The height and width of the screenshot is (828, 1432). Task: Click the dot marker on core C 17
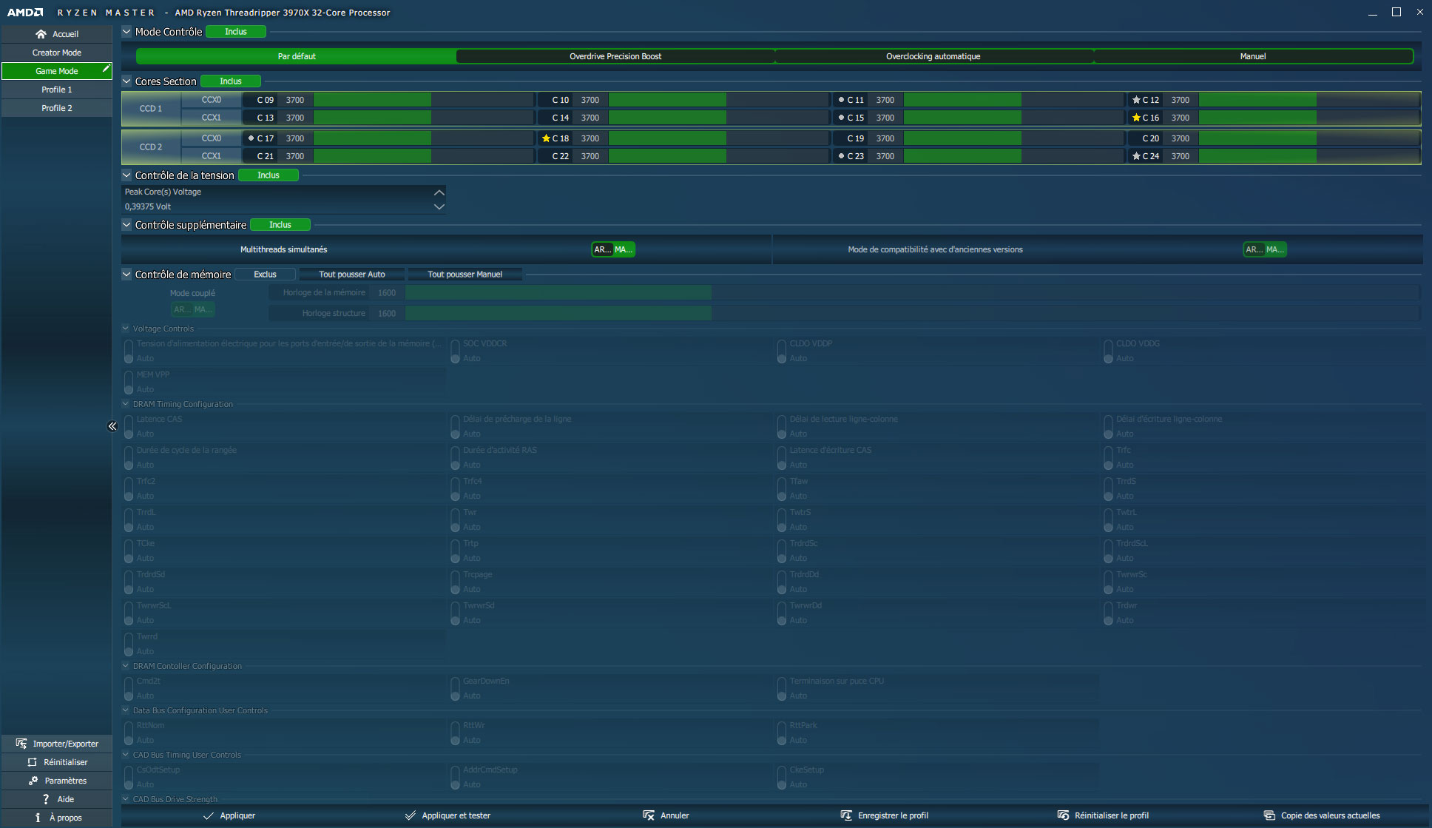251,138
